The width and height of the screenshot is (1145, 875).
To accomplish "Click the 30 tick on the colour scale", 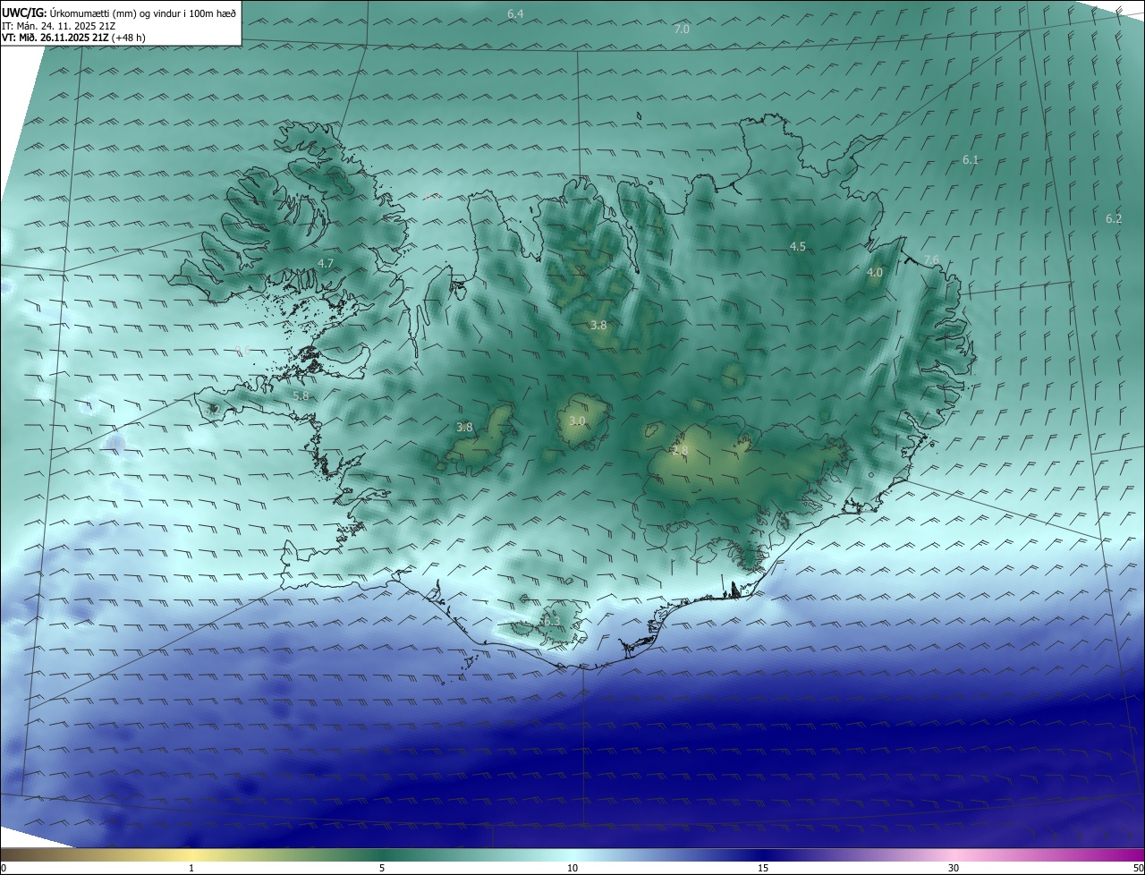I will click(954, 868).
